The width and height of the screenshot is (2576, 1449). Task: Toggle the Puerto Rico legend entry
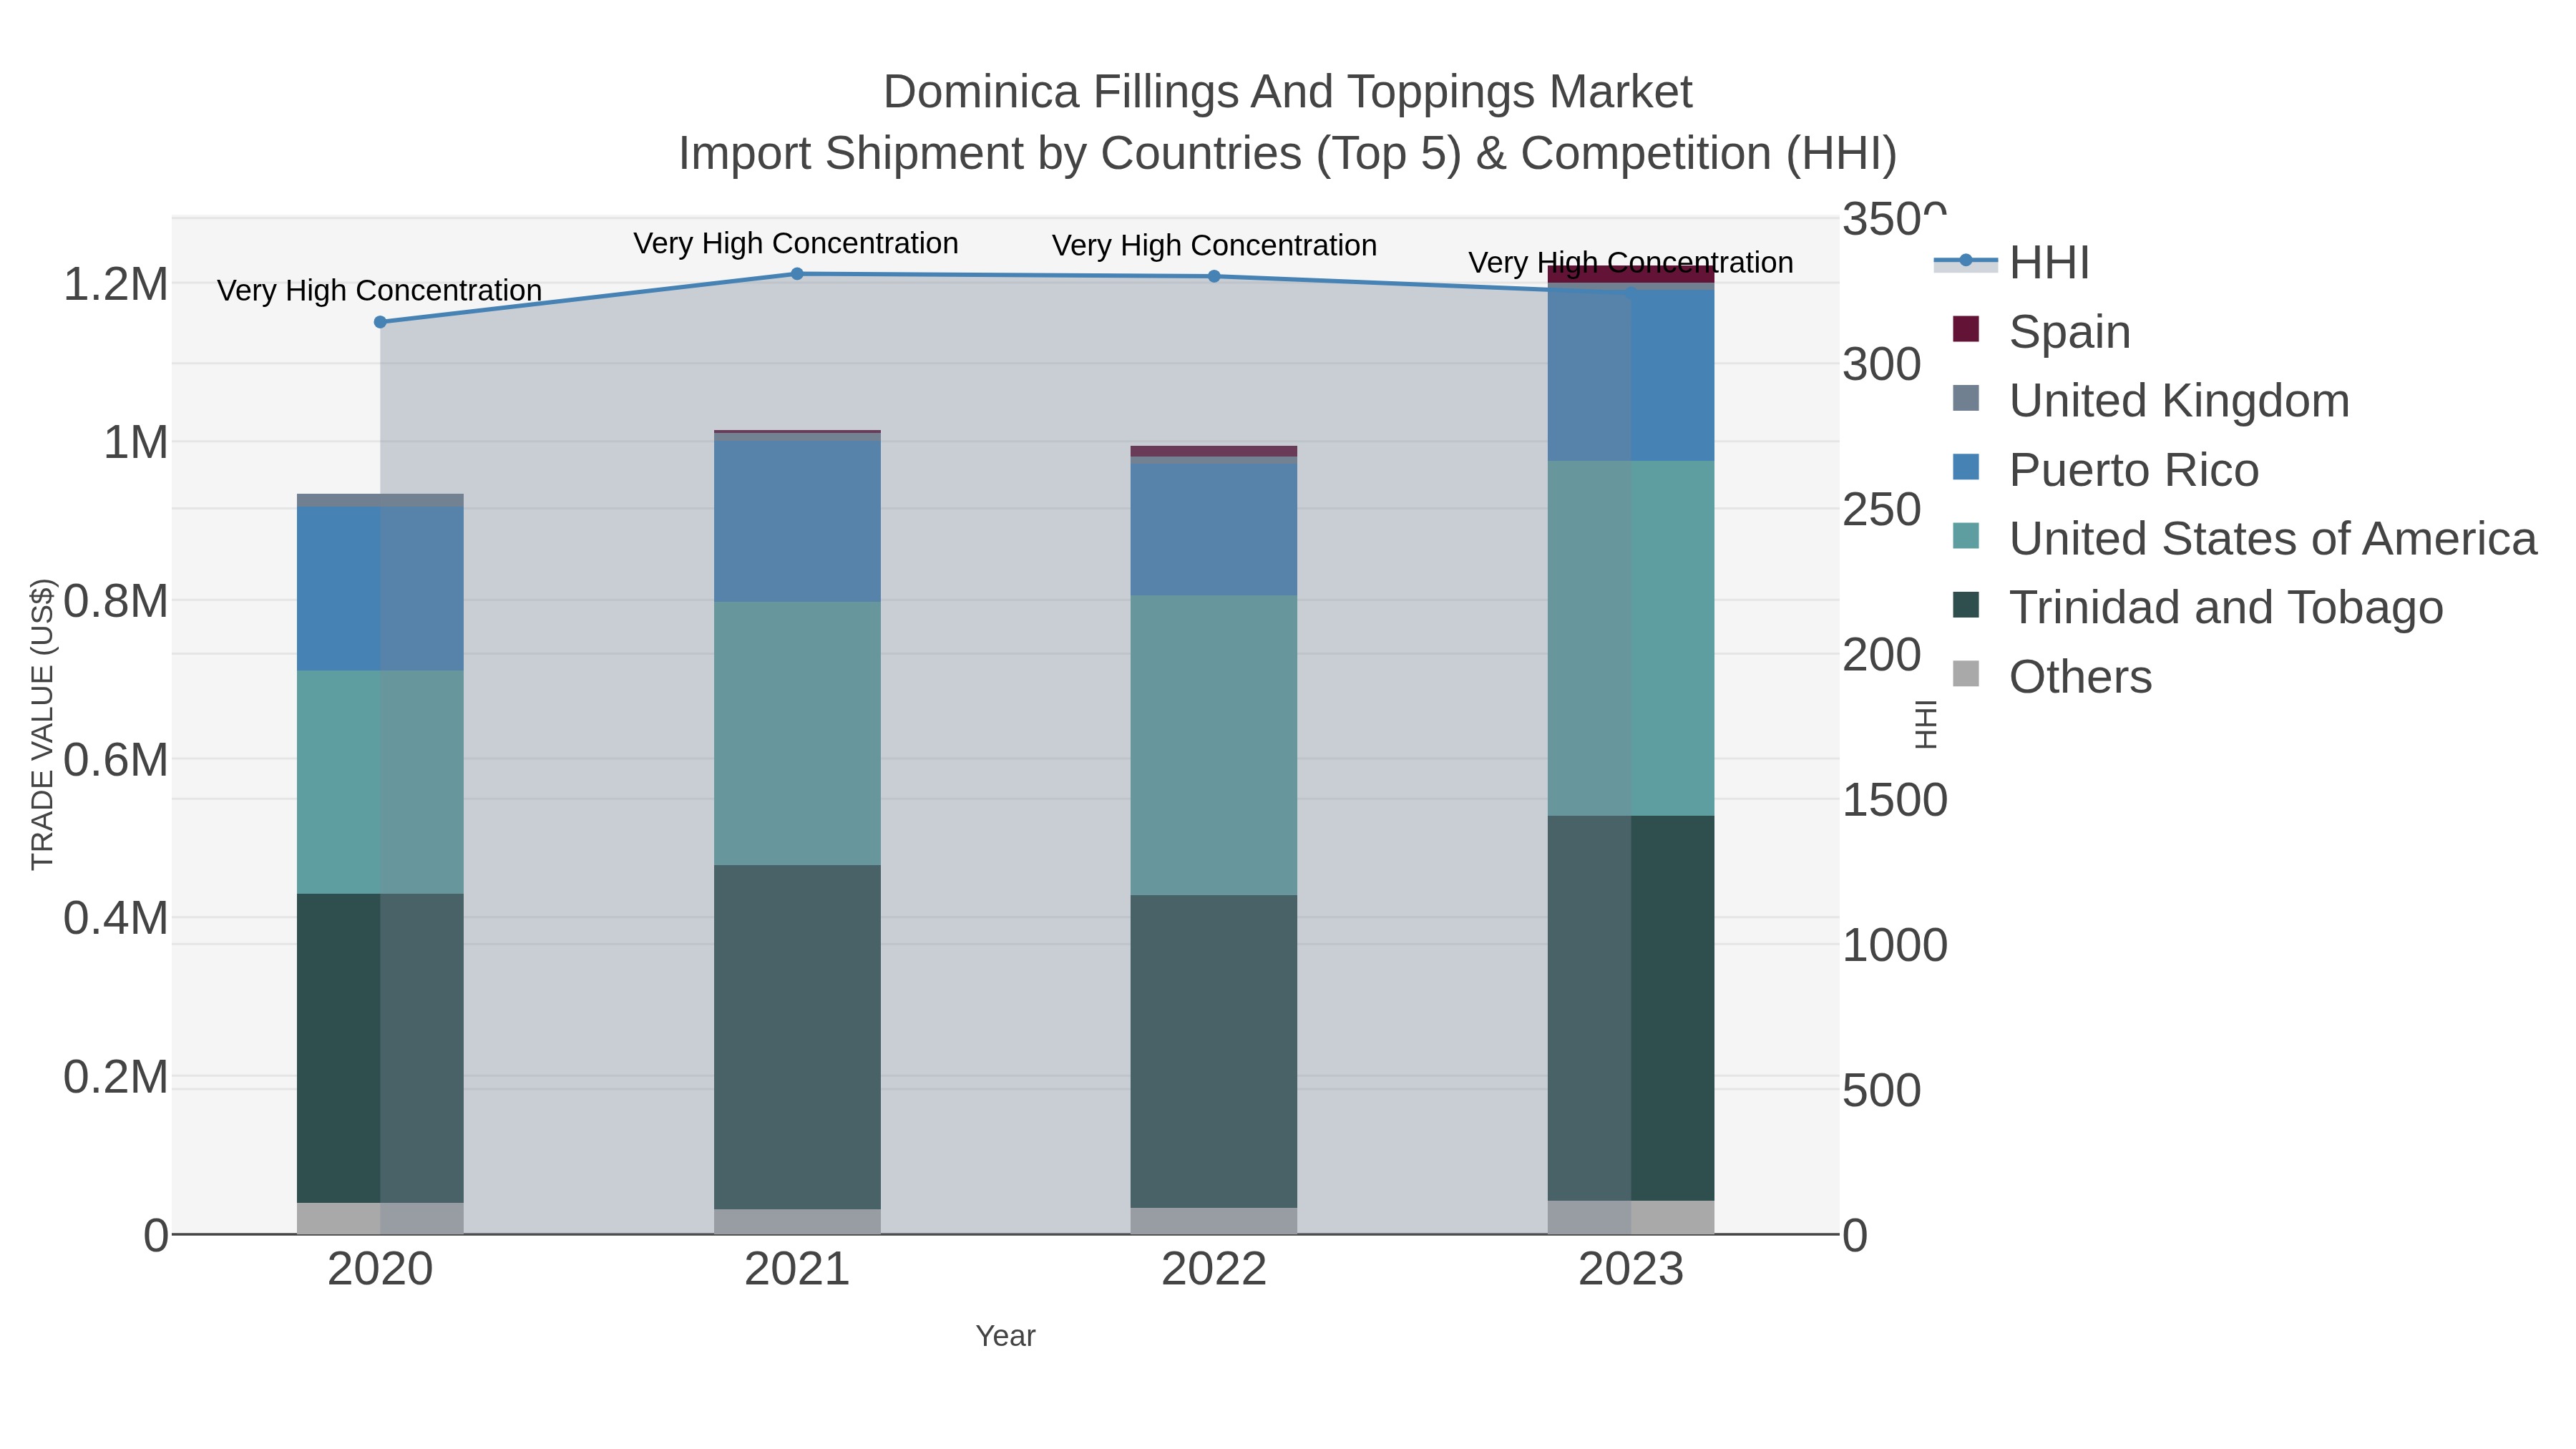[2105, 470]
